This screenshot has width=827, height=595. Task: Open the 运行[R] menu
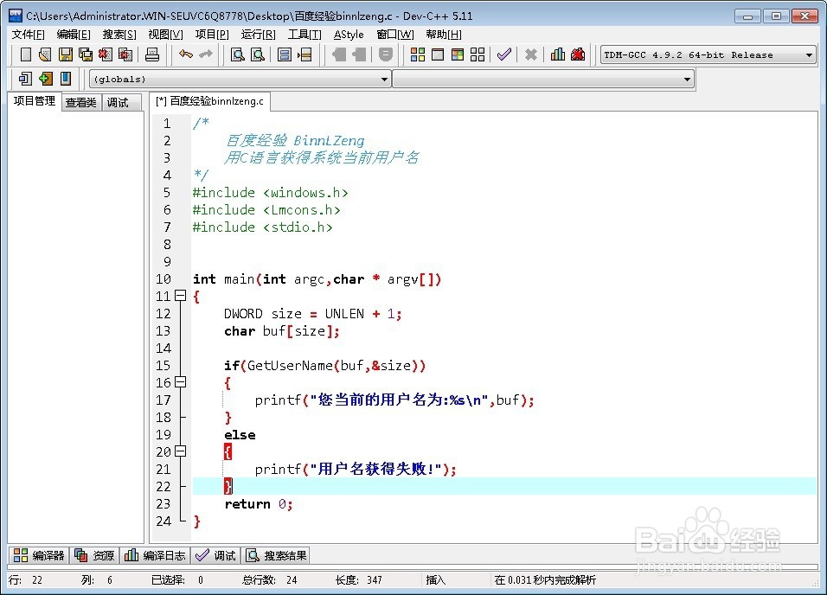259,35
